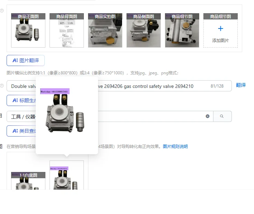This screenshot has width=254, height=214.
Task: Focus the product title input field
Action: point(119,86)
